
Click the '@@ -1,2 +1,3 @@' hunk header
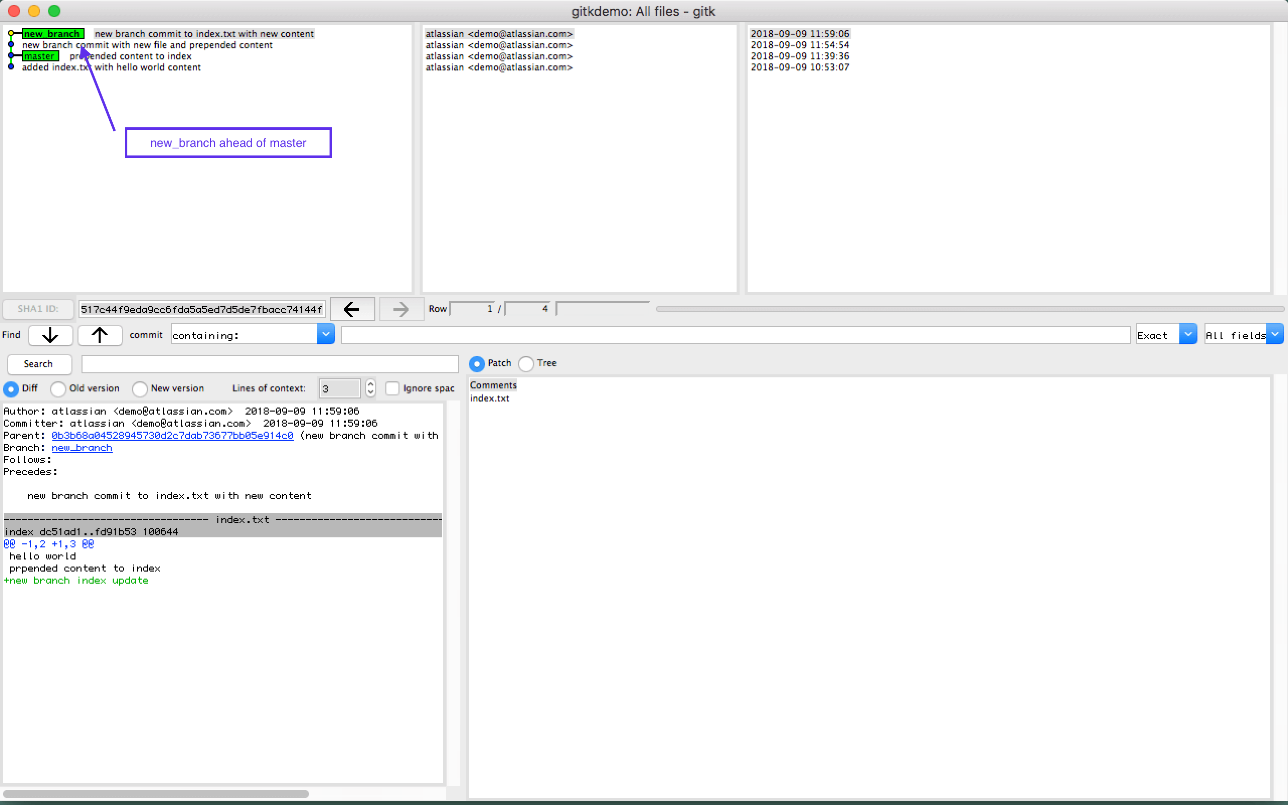coord(48,544)
